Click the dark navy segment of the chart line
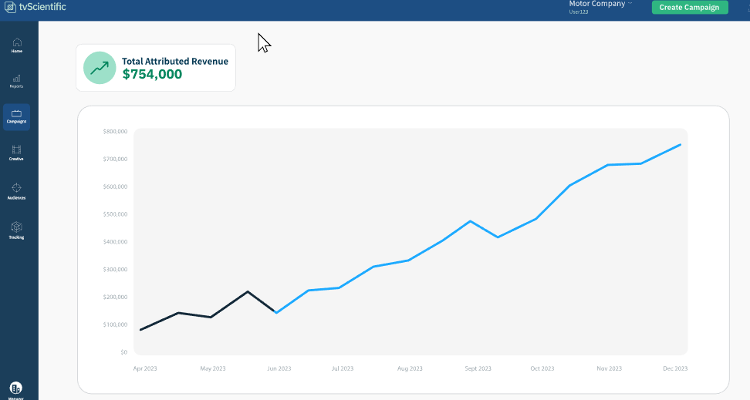 (208, 312)
